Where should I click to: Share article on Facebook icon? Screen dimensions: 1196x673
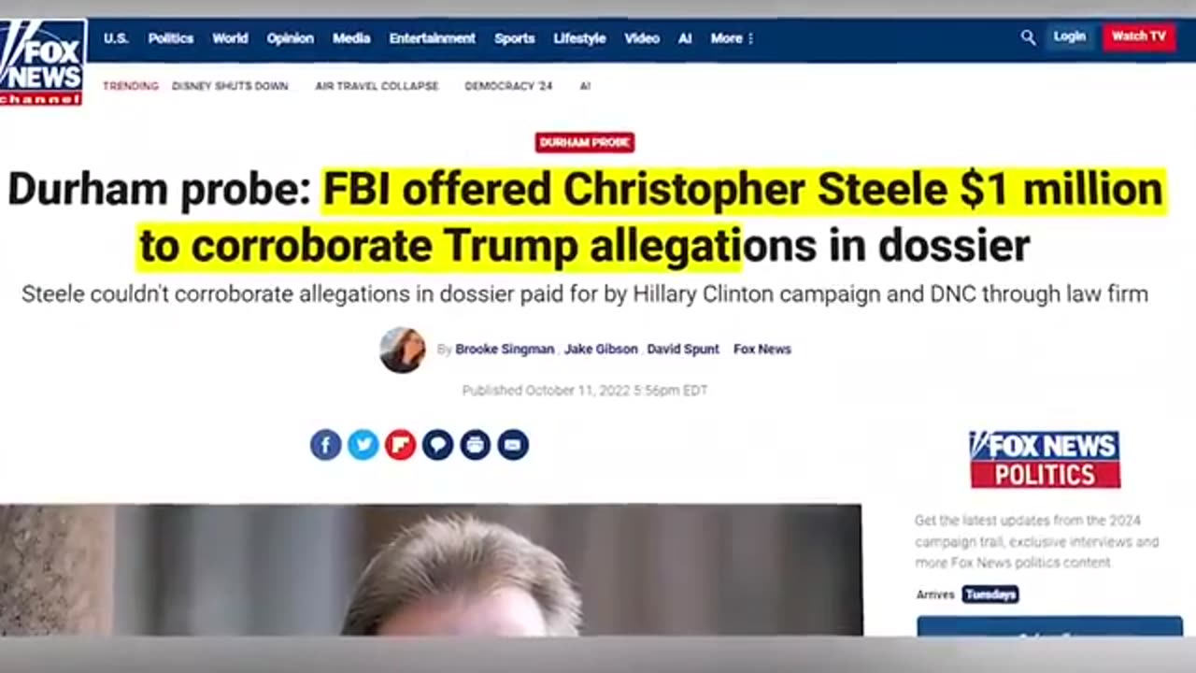(325, 445)
